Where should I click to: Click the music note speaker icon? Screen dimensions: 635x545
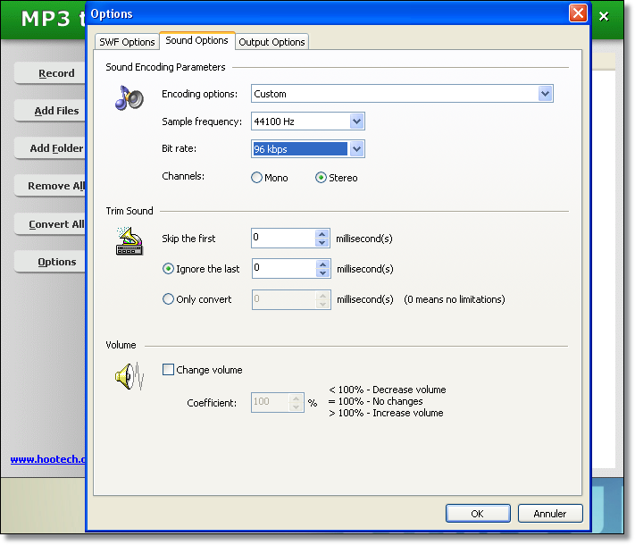point(129,96)
